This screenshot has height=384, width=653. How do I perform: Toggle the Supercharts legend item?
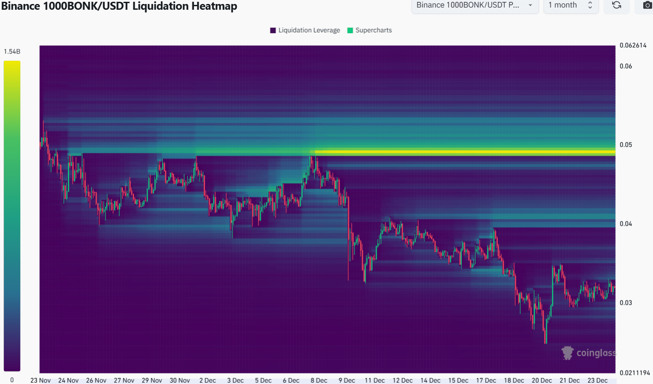pos(370,30)
